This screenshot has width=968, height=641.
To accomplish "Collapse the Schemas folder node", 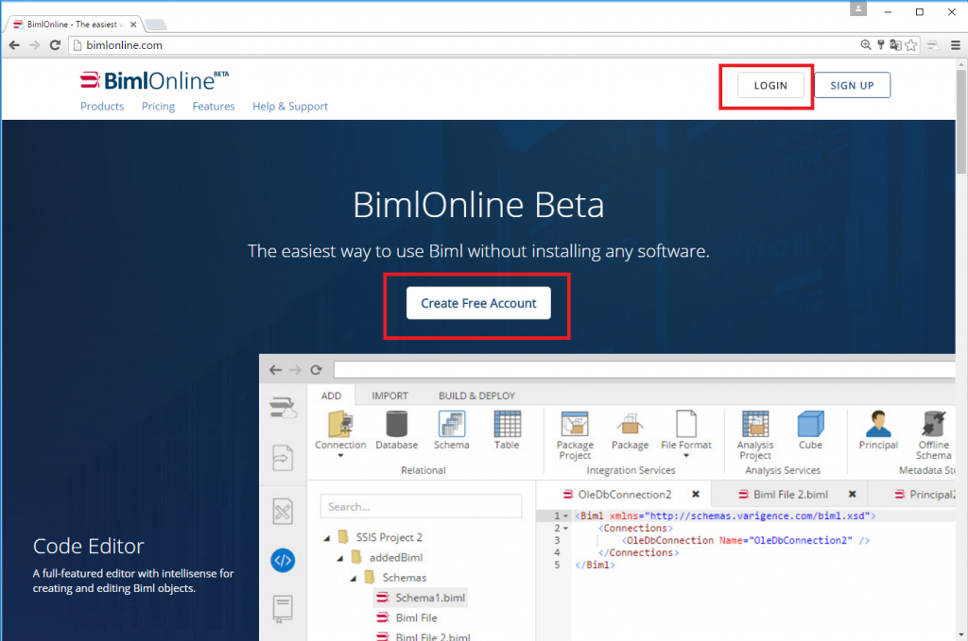I will 354,579.
